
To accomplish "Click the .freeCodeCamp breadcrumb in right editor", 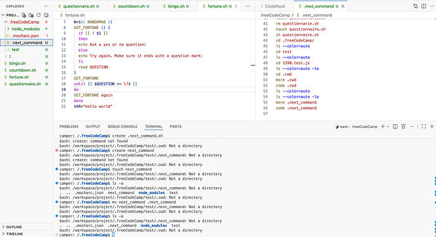I will [275, 15].
